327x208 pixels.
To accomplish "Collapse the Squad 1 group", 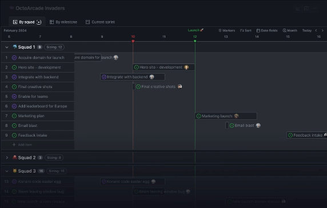I will [x=7, y=47].
